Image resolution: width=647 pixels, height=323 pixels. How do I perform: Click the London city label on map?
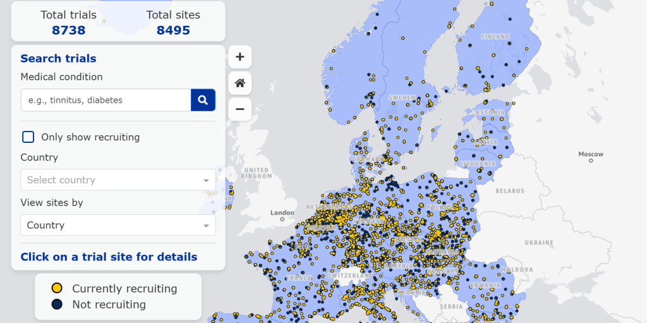pyautogui.click(x=282, y=212)
